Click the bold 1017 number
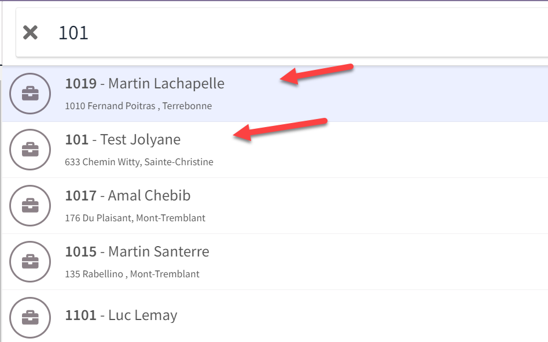Viewport: 548px width, 342px height. (x=81, y=195)
